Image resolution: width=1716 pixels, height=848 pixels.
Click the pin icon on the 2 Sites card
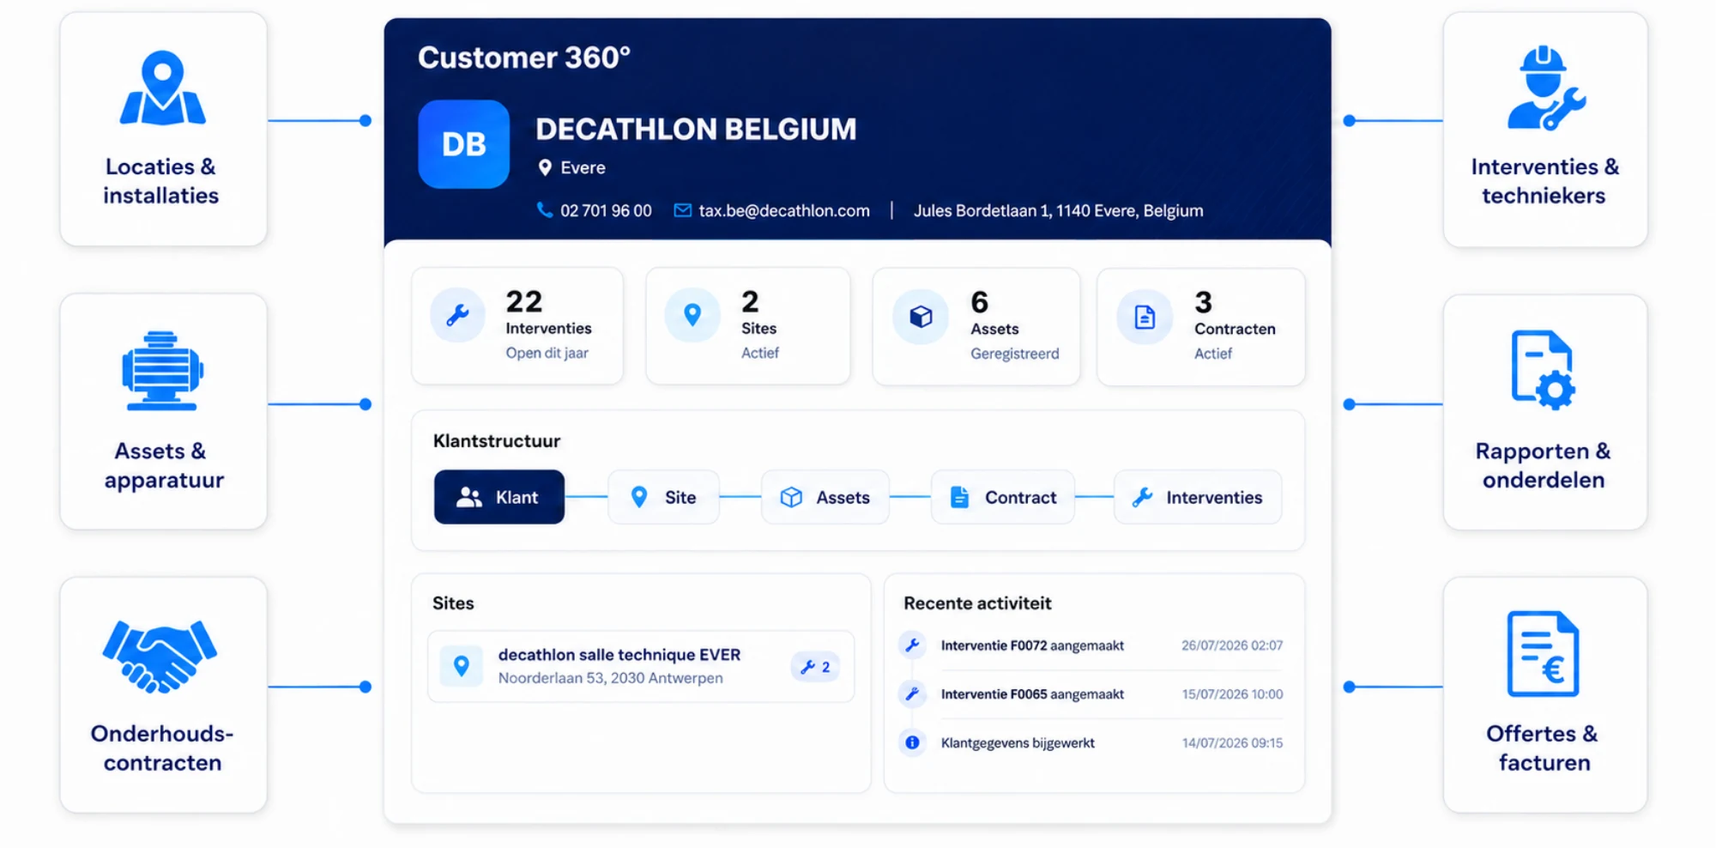pyautogui.click(x=692, y=316)
